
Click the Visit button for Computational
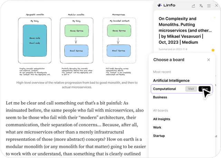(191, 89)
